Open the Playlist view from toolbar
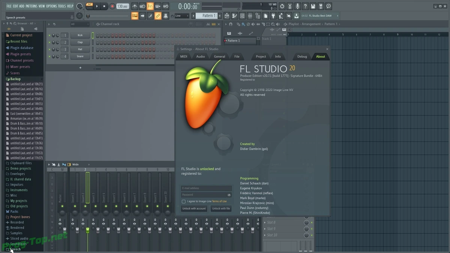 (x=227, y=16)
